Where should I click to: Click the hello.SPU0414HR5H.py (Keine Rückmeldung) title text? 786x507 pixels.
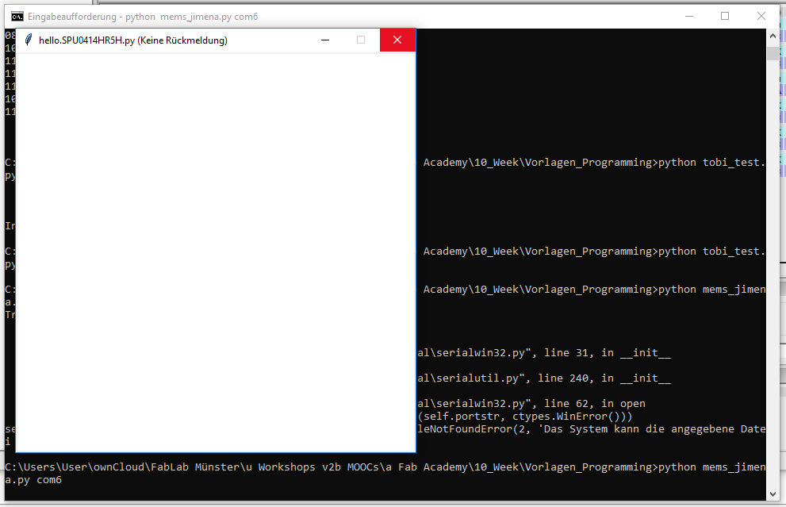click(132, 40)
